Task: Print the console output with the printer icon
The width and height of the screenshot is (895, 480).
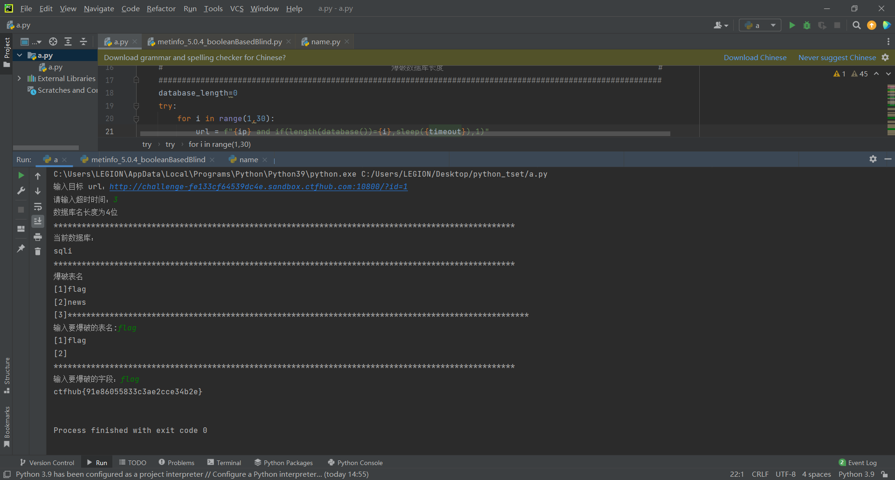Action: tap(38, 237)
